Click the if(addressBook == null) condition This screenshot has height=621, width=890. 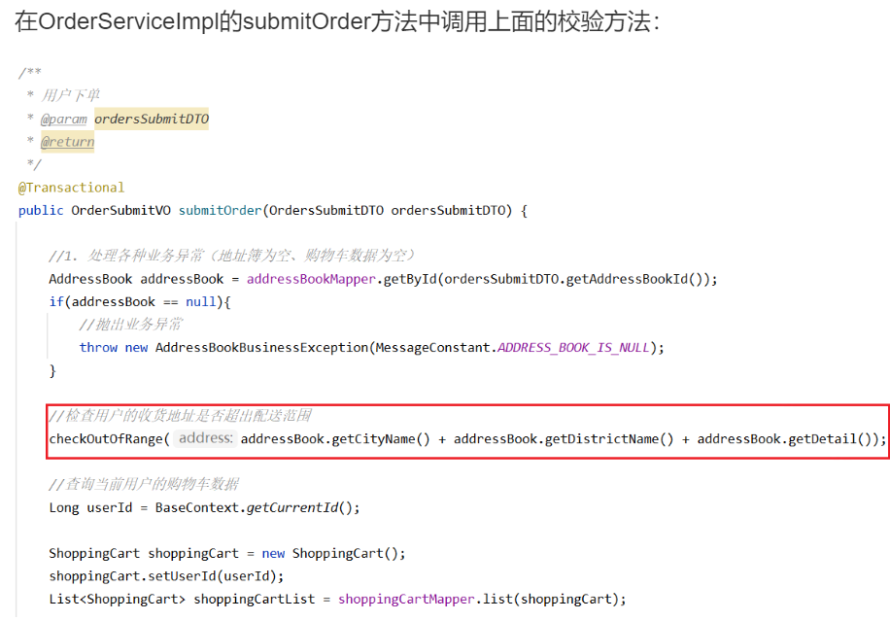(x=140, y=301)
